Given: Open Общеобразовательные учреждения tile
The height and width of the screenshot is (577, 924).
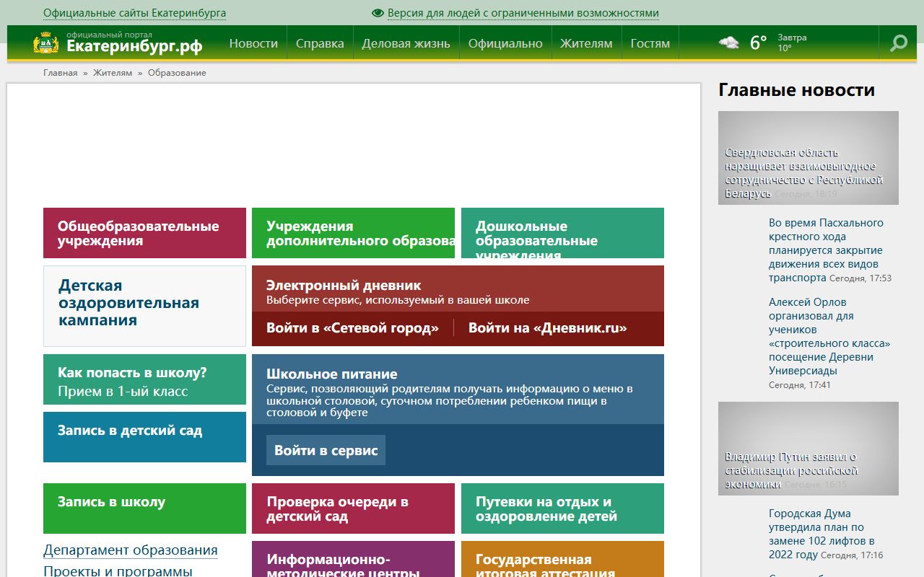Looking at the screenshot, I should [x=144, y=233].
